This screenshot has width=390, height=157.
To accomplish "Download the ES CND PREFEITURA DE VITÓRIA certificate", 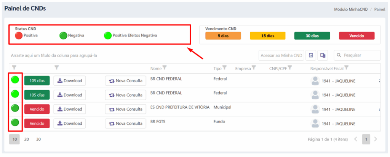I will [70, 109].
